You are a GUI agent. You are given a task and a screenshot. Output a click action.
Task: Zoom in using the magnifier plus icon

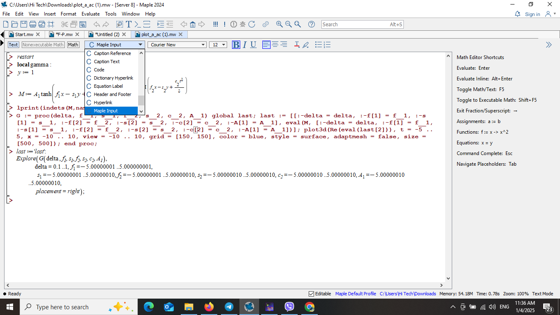(x=279, y=24)
